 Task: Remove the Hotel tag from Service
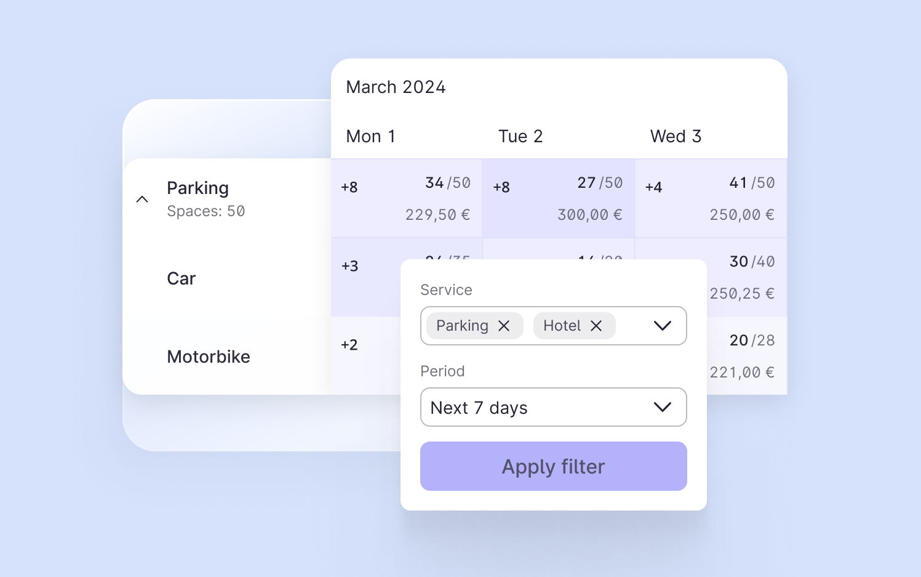(596, 326)
